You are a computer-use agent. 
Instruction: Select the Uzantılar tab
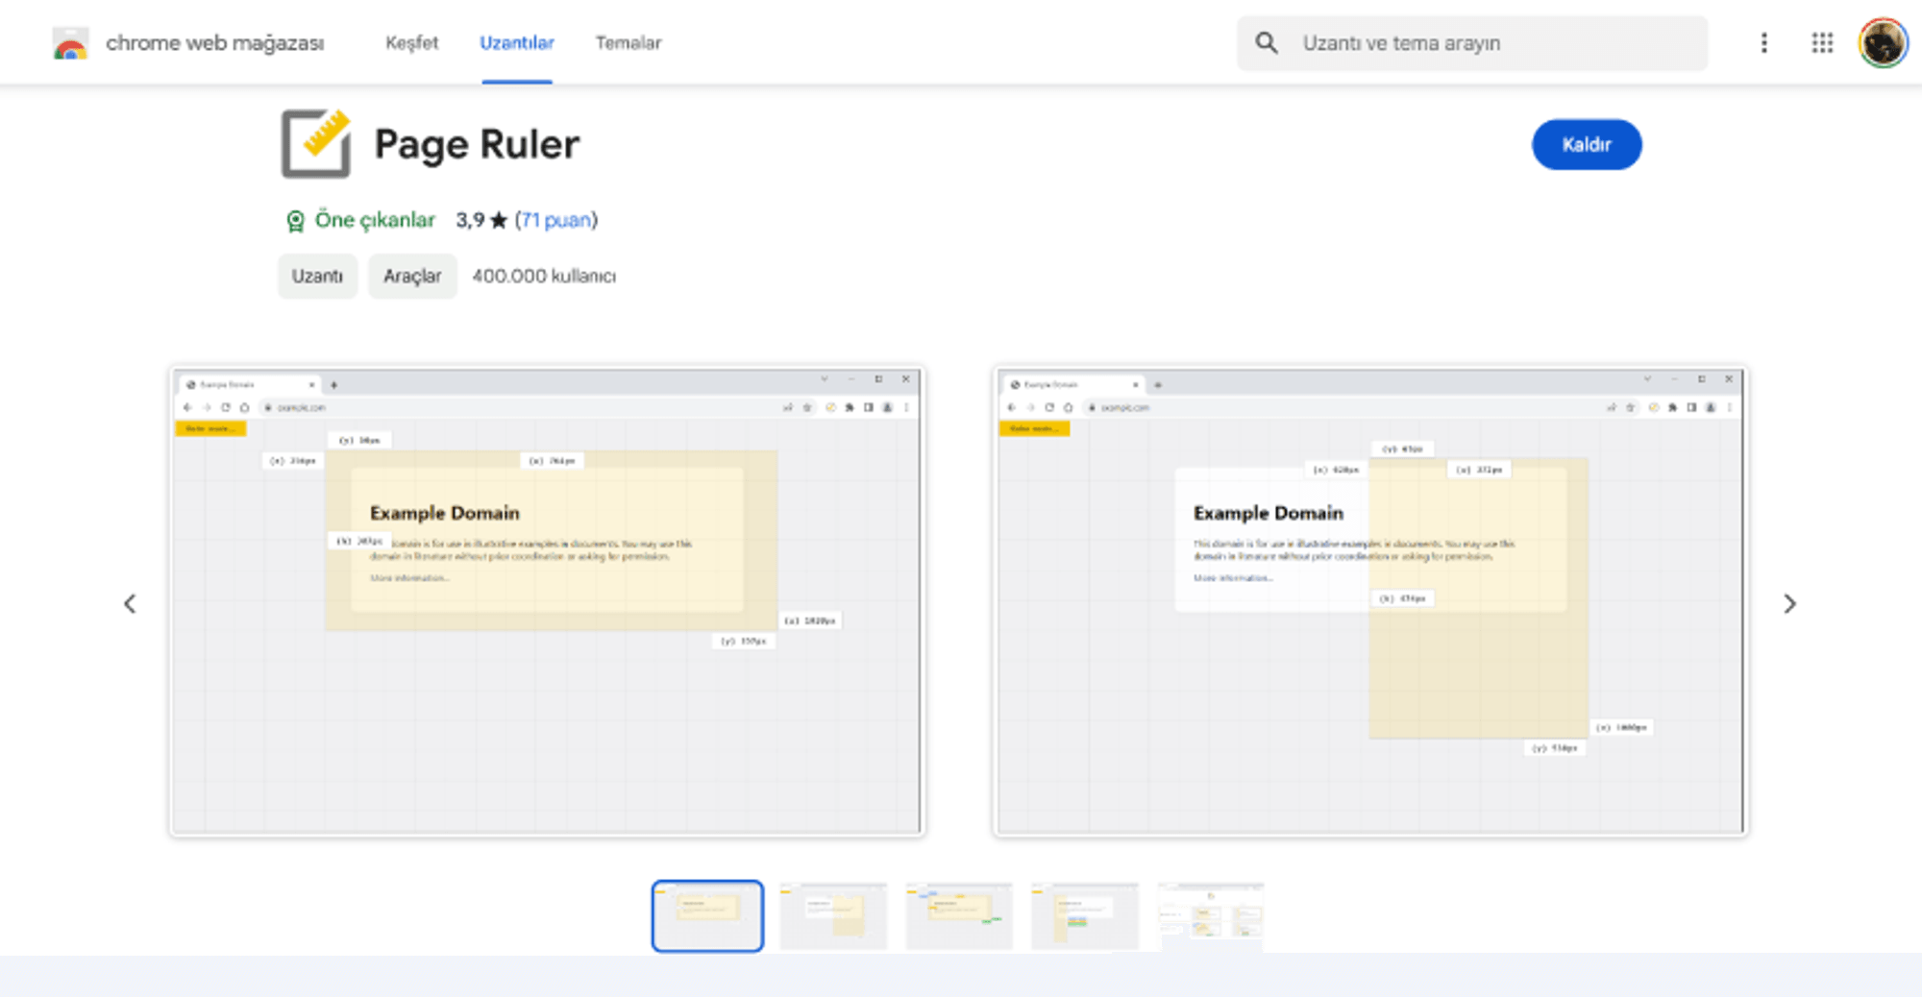click(x=516, y=43)
